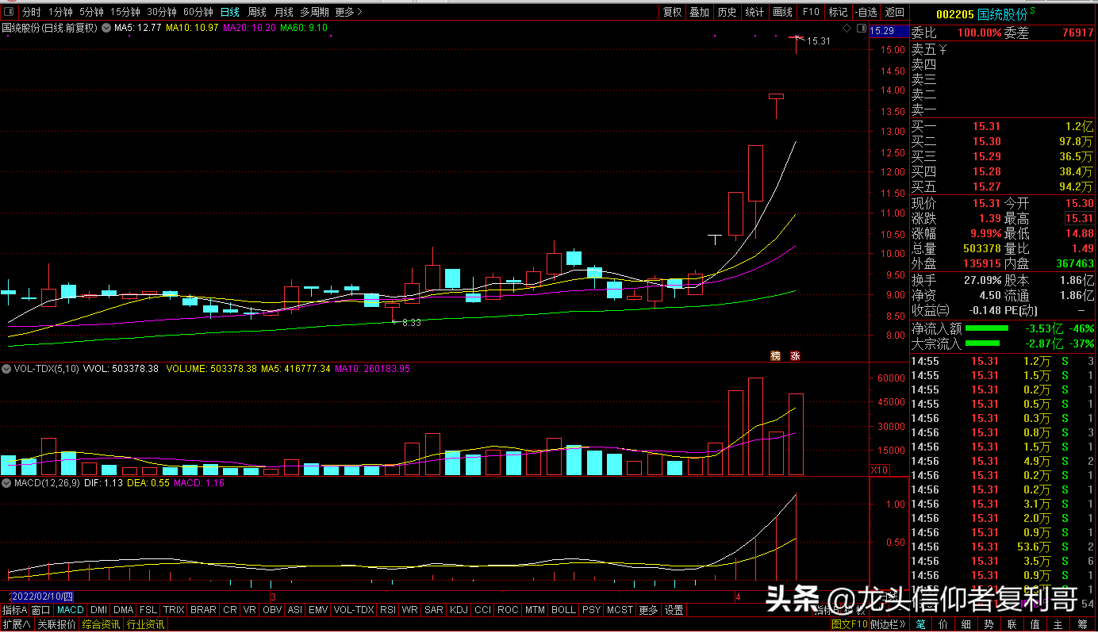Viewport: 1098px width, 633px height.
Task: Click the diamond icon above the price axis
Action: pos(847,29)
